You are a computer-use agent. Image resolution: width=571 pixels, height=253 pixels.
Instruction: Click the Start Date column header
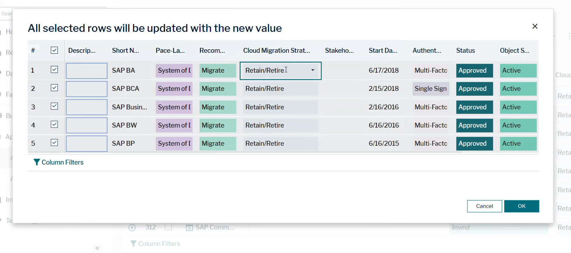(383, 51)
